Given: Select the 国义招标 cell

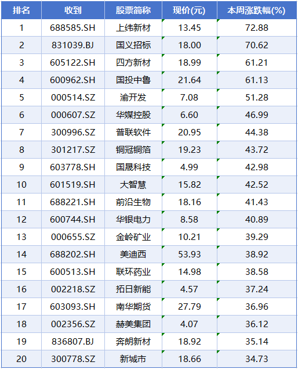Looking at the screenshot, I should pos(133,45).
